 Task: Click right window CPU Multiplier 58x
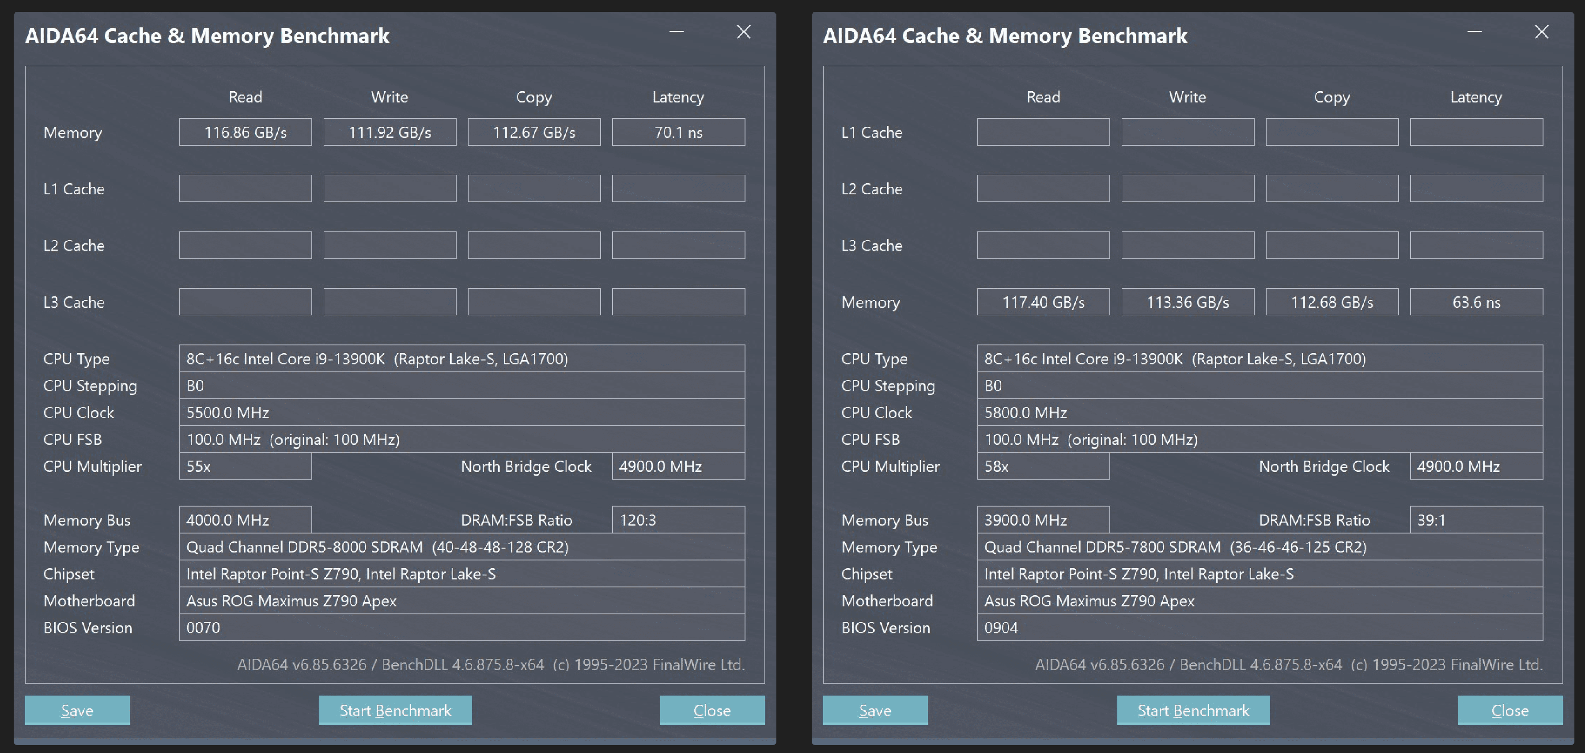tap(1044, 466)
